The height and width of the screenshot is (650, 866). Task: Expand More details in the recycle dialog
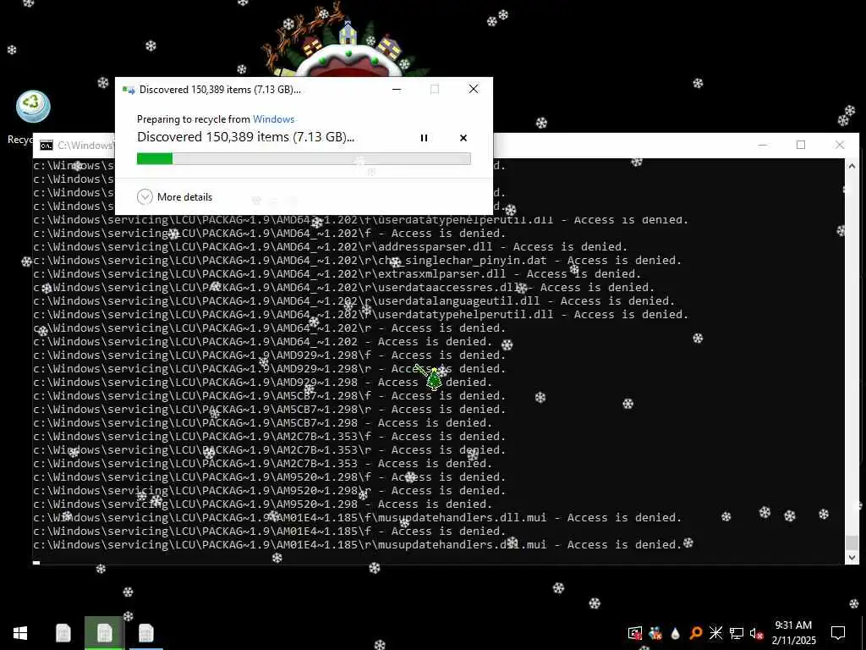(x=174, y=196)
